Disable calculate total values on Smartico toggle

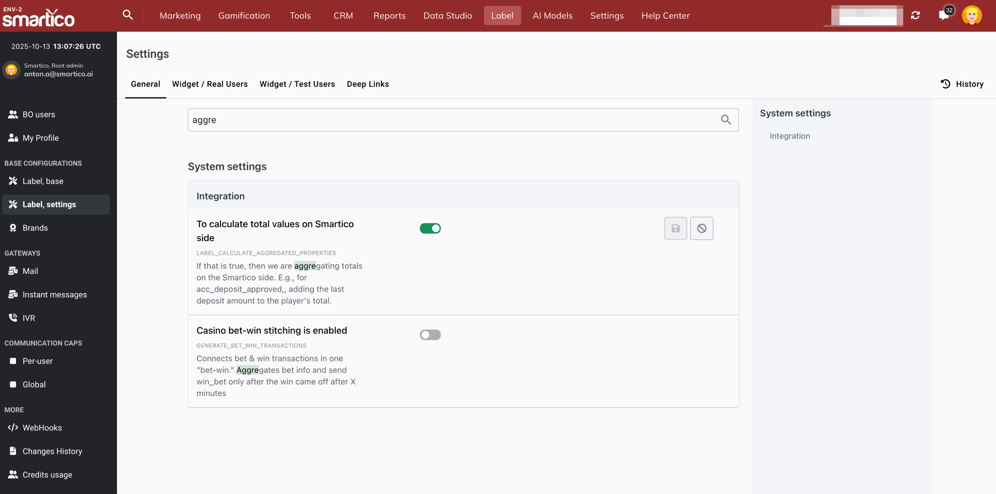430,228
